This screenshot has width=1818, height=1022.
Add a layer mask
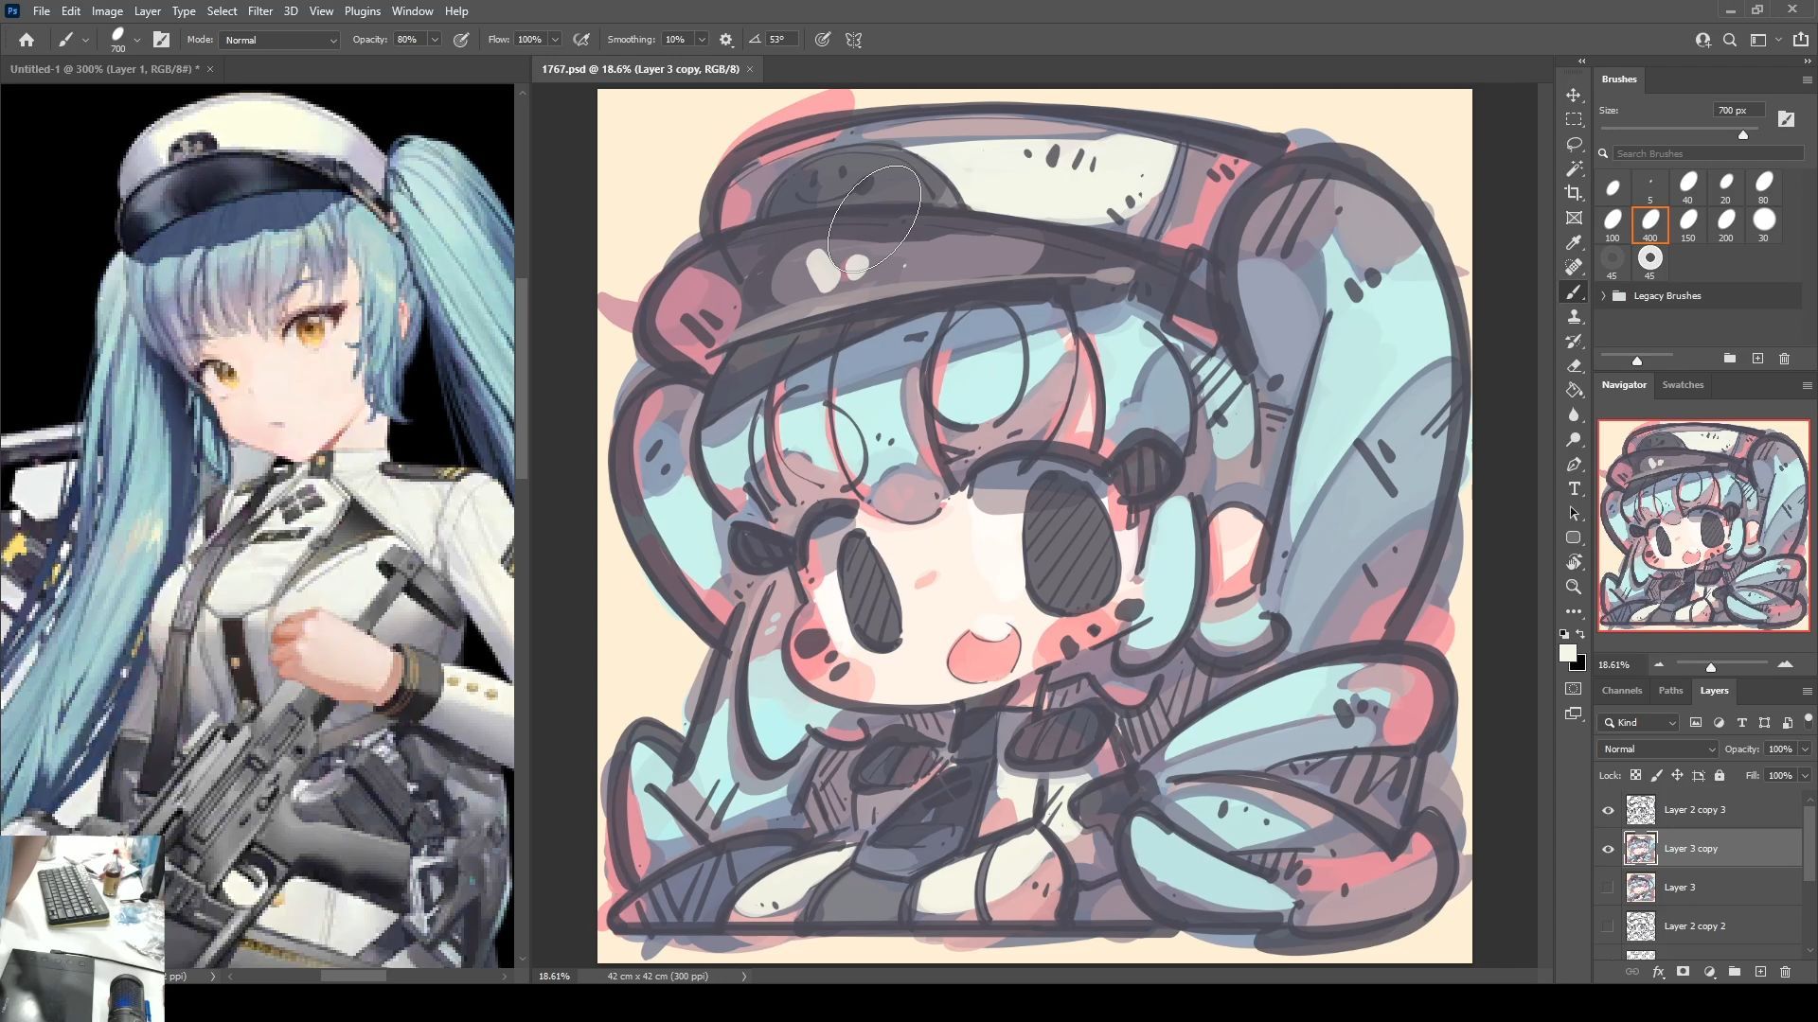pos(1683,972)
